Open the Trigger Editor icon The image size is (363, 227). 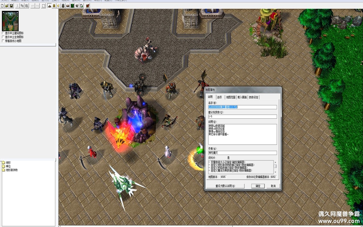(54, 6)
